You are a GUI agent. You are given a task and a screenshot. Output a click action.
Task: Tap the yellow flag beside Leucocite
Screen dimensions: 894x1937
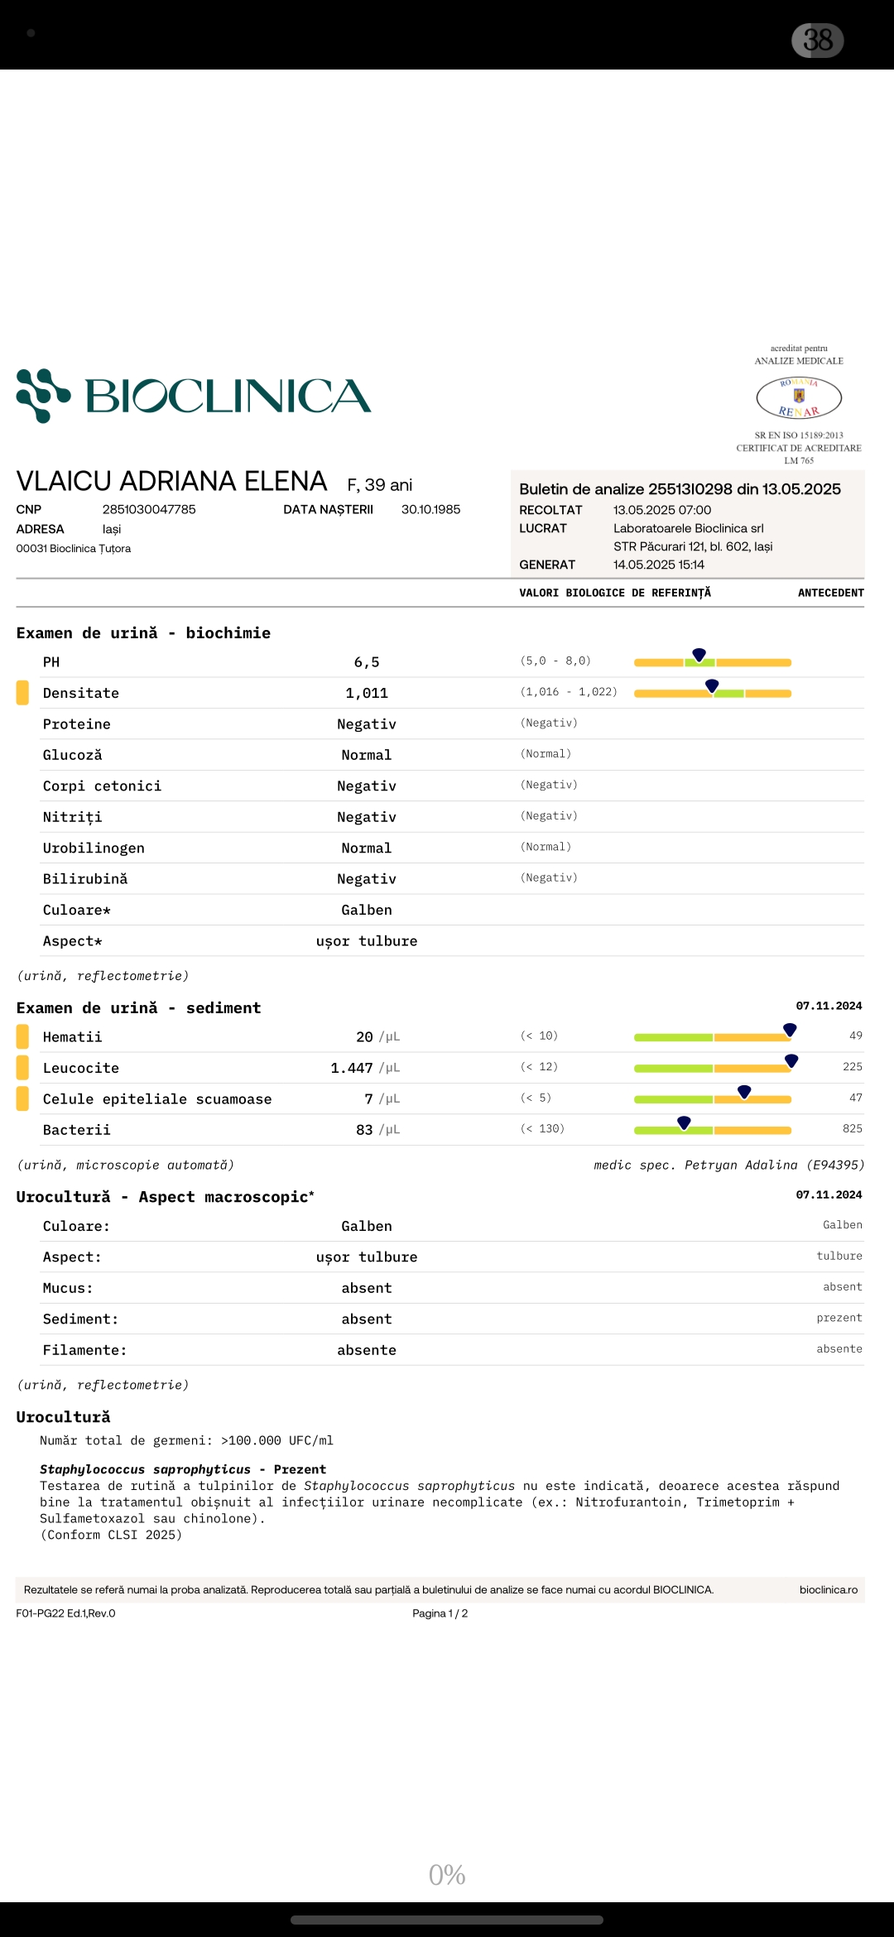click(x=22, y=1068)
